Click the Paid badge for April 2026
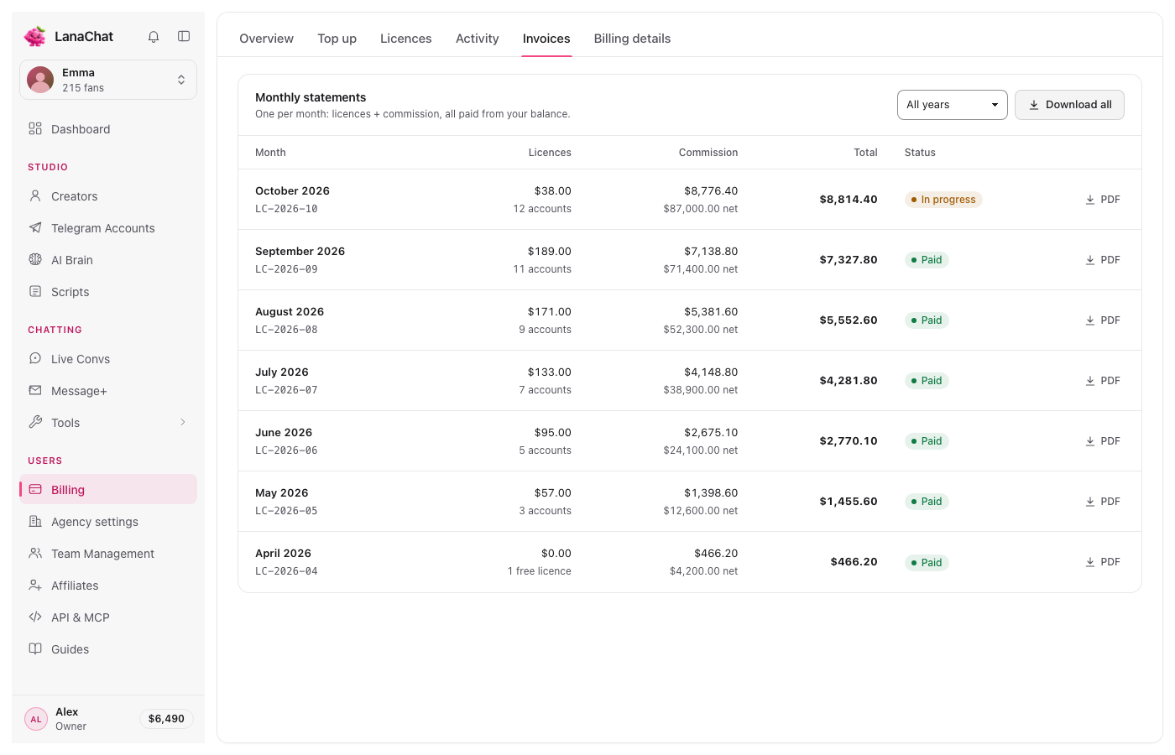Screen dimensions: 1175x755 point(927,562)
